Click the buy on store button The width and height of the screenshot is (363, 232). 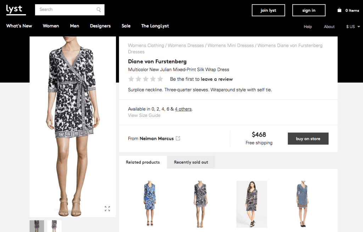(308, 139)
